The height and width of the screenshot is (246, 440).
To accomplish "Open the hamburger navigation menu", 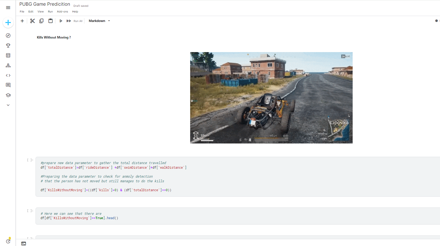I will click(x=8, y=8).
